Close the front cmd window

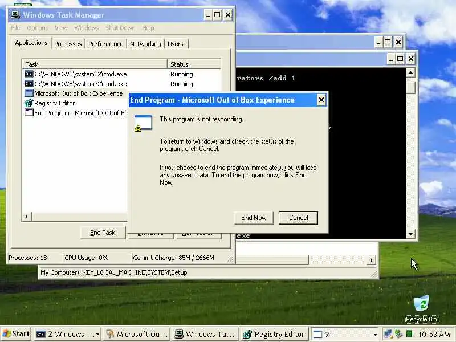(x=410, y=59)
